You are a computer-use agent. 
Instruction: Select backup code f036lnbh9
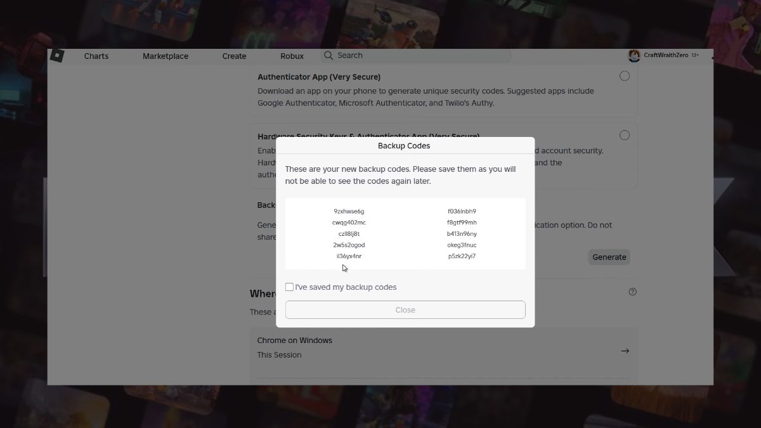coord(462,211)
